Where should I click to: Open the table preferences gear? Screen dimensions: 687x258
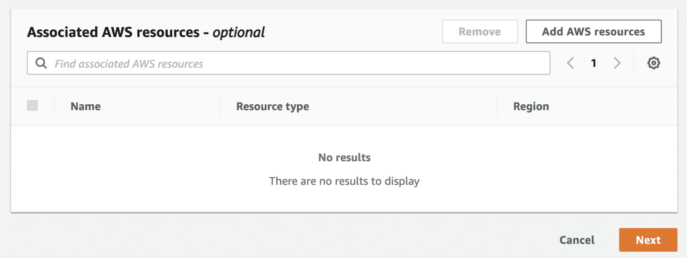coord(654,63)
